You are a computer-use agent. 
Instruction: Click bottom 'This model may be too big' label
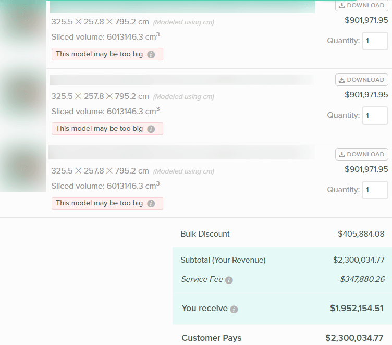[100, 203]
